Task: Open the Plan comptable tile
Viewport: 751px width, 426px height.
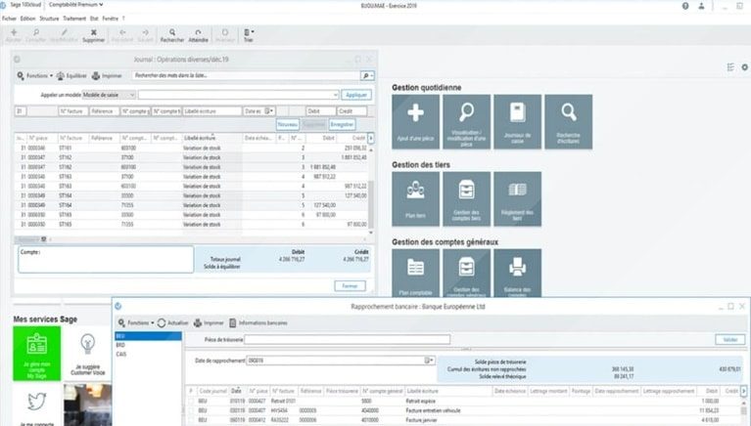Action: pos(415,273)
